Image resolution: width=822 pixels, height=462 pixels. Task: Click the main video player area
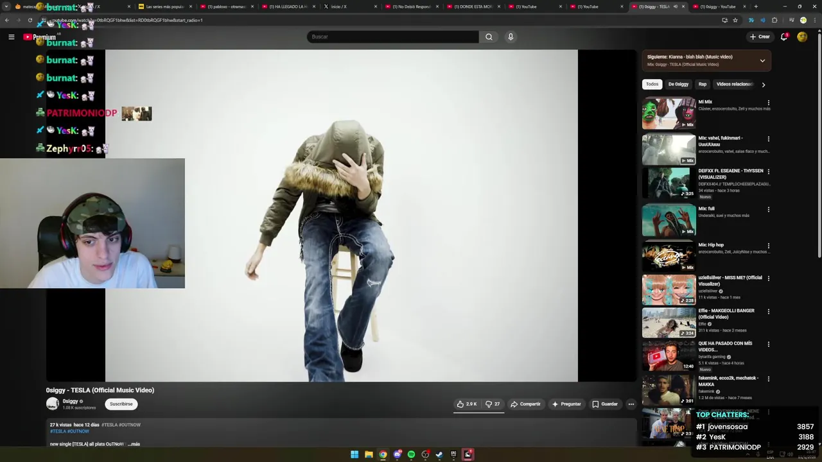coord(341,216)
